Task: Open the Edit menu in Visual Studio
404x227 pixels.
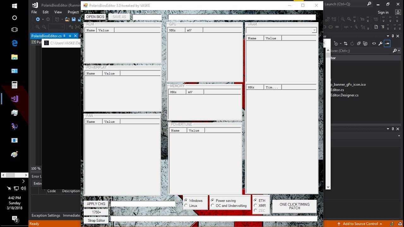Action: coord(46,12)
